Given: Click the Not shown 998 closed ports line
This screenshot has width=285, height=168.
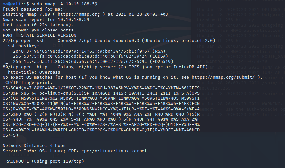Looking at the screenshot, I should click(x=38, y=30).
